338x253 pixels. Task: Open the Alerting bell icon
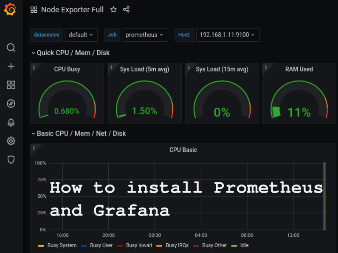[11, 122]
